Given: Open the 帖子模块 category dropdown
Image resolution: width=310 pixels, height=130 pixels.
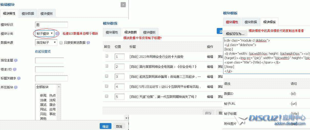Looking at the screenshot, I should pyautogui.click(x=45, y=34).
